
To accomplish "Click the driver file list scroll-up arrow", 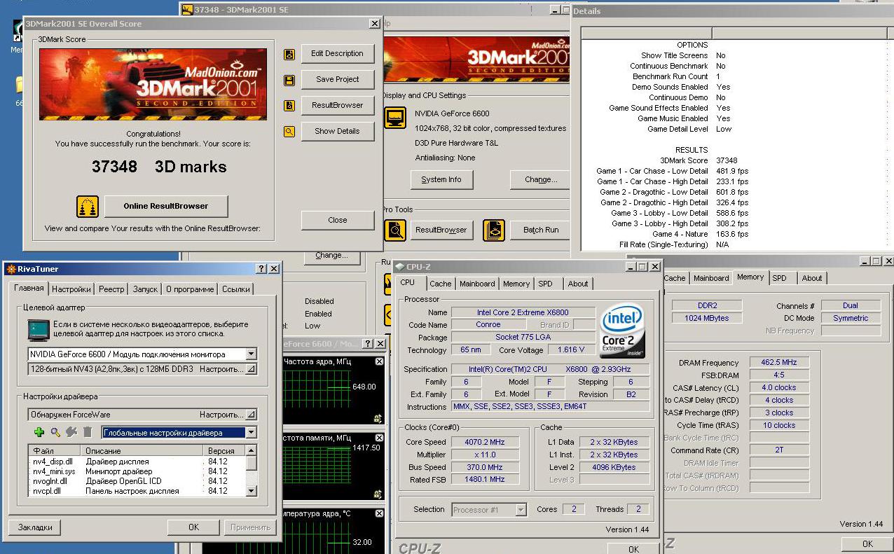I will 252,450.
